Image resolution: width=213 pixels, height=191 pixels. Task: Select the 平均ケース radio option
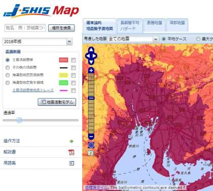164,39
